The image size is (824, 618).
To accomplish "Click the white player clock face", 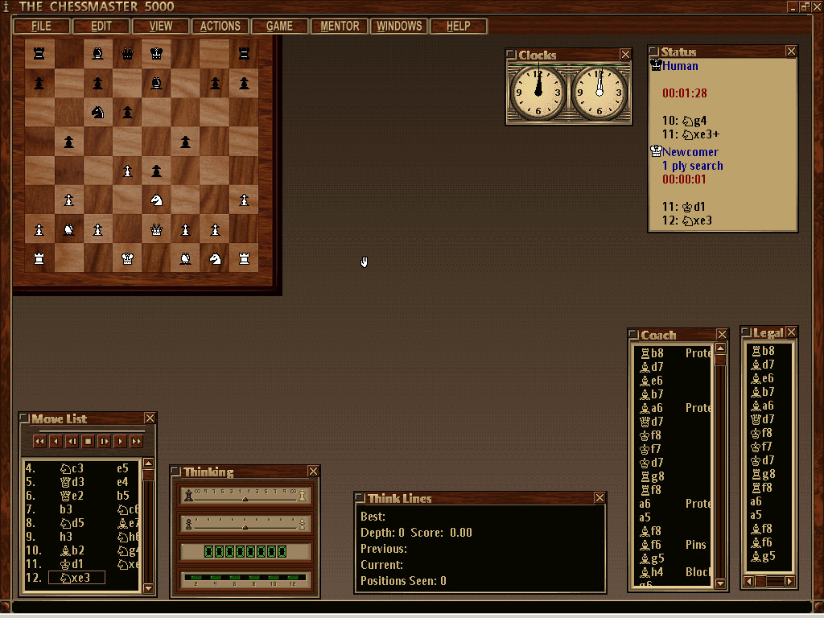I will pyautogui.click(x=599, y=93).
